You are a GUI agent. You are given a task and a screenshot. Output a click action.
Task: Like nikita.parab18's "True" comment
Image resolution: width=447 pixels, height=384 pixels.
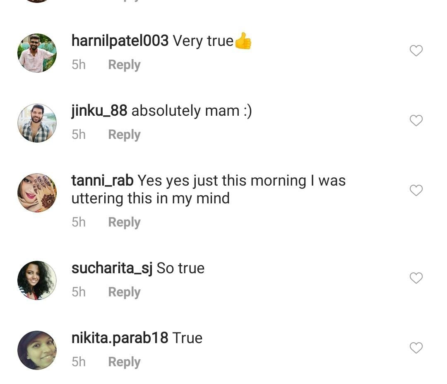coord(416,348)
